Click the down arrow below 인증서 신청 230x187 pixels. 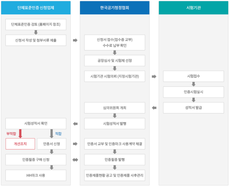click(51, 152)
